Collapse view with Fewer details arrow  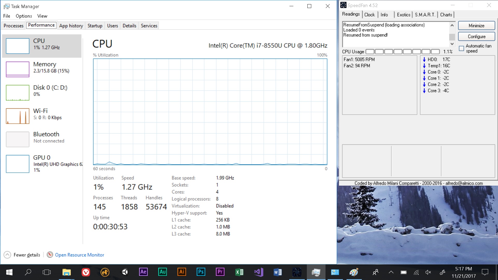(7, 255)
